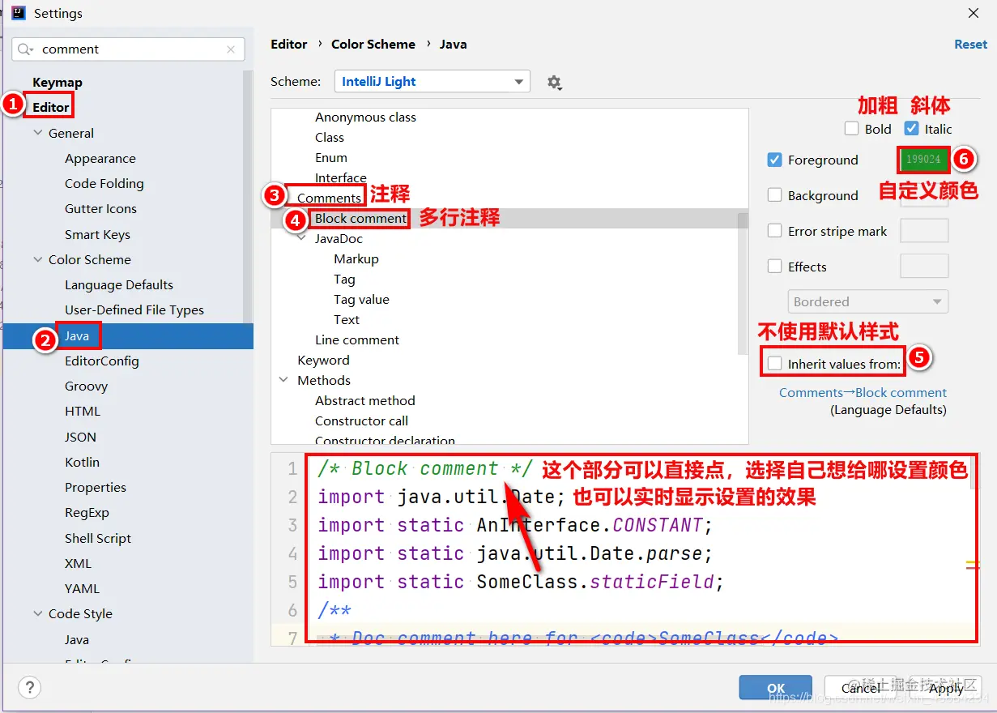
Task: Select Appearance under General
Action: (100, 159)
